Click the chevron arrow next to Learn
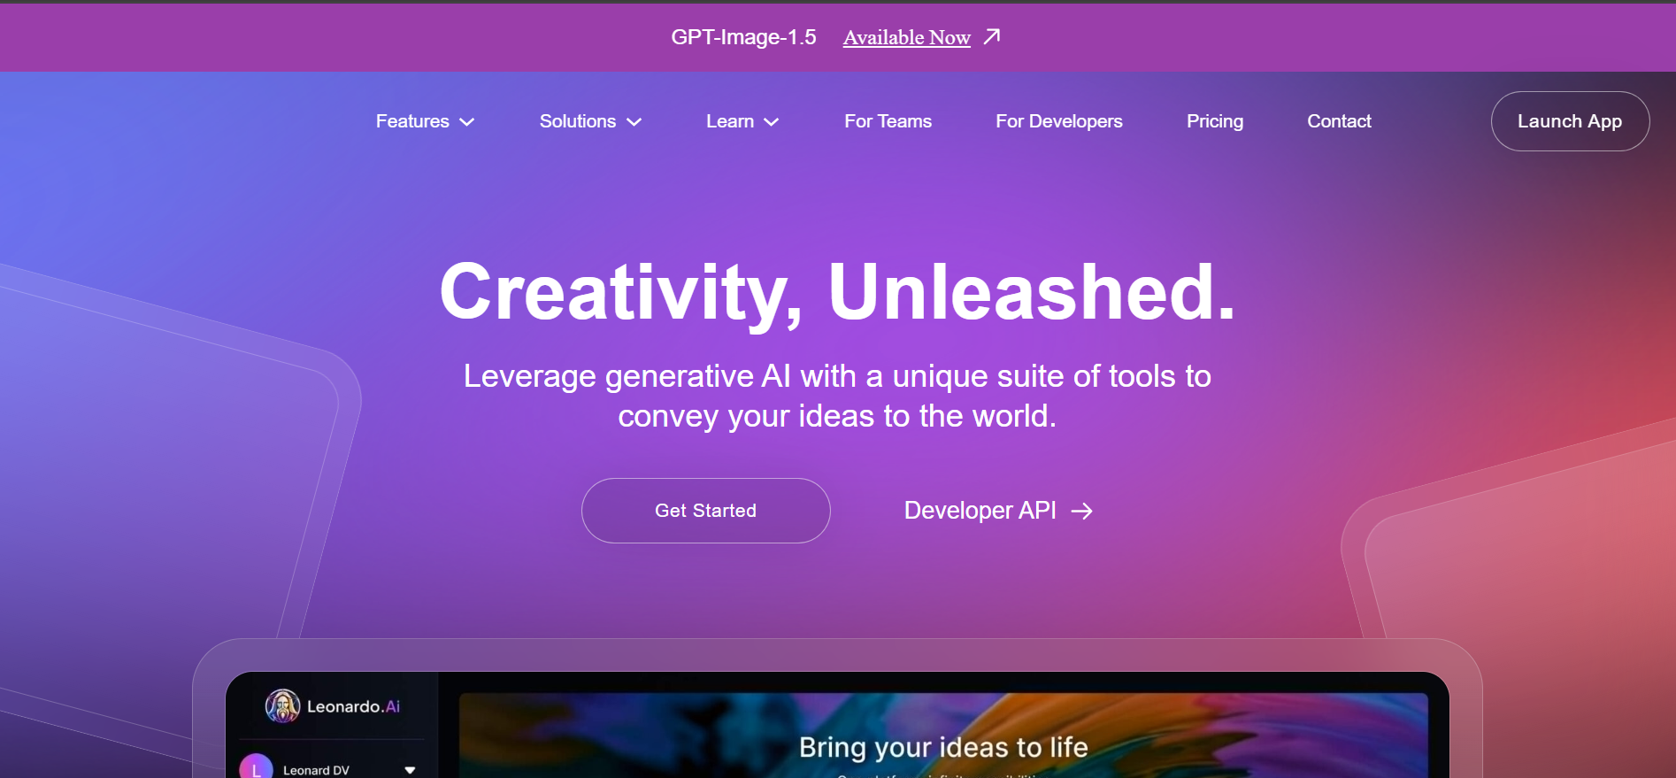Screen dimensions: 1676x778 (772, 122)
